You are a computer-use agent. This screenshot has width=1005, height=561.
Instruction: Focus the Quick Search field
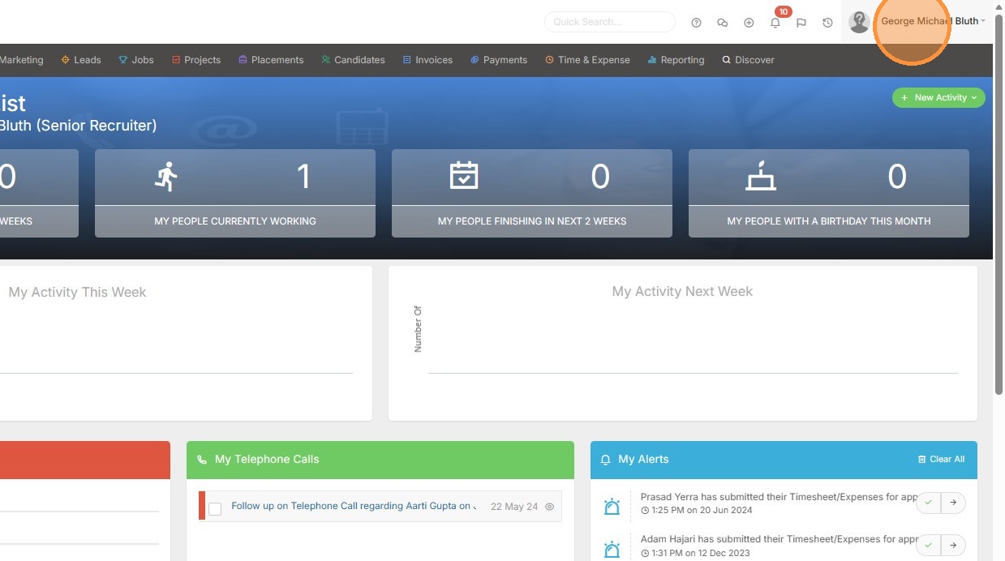[x=610, y=22]
